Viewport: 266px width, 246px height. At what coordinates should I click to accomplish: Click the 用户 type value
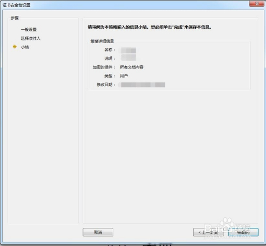[124, 76]
